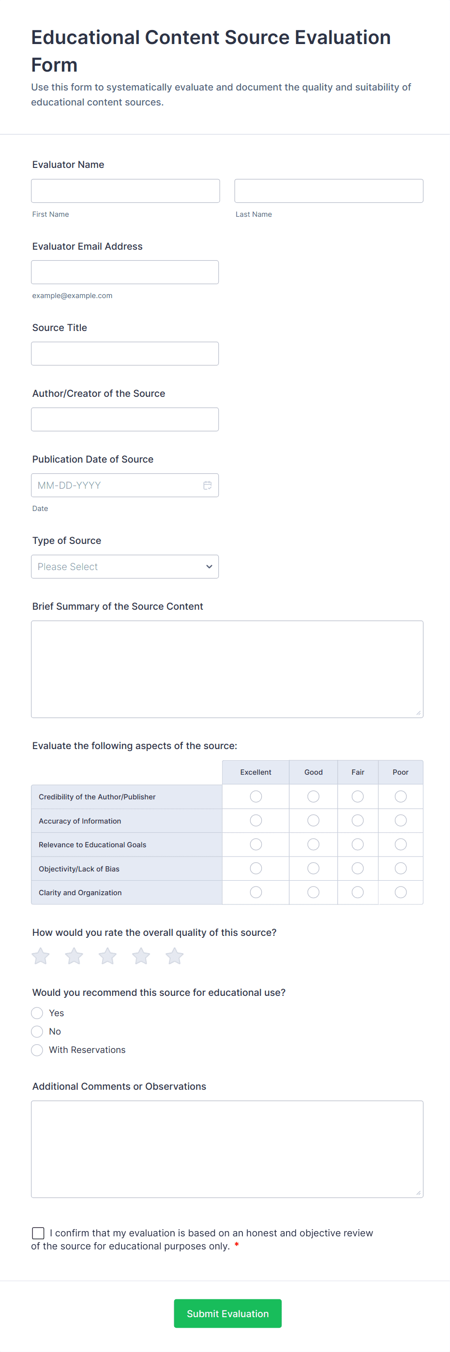450x1352 pixels.
Task: Select No for educational use recommendation
Action: pyautogui.click(x=37, y=1031)
